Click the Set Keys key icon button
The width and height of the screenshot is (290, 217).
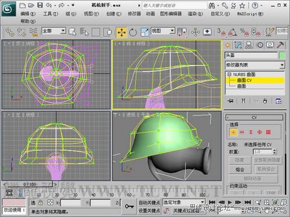129,207
